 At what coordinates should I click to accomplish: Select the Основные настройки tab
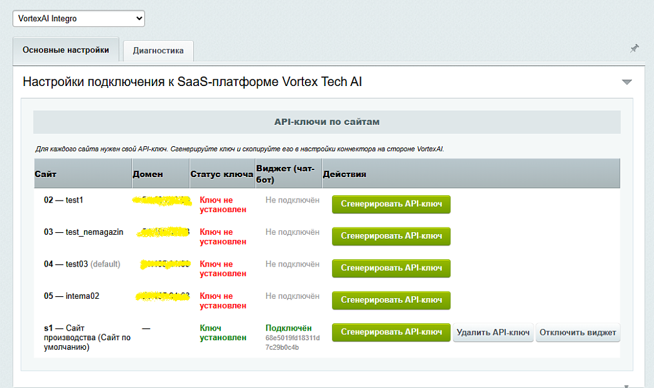(x=66, y=50)
